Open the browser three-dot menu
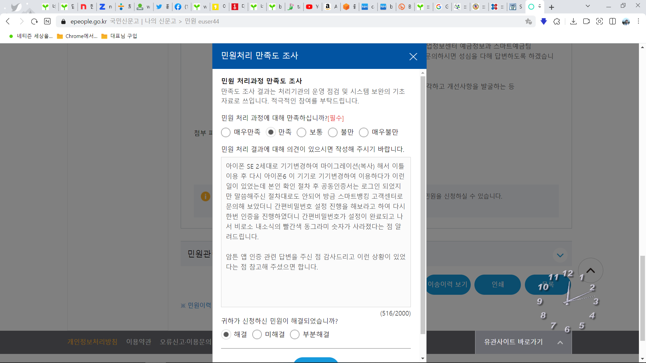This screenshot has width=646, height=363. [x=639, y=22]
